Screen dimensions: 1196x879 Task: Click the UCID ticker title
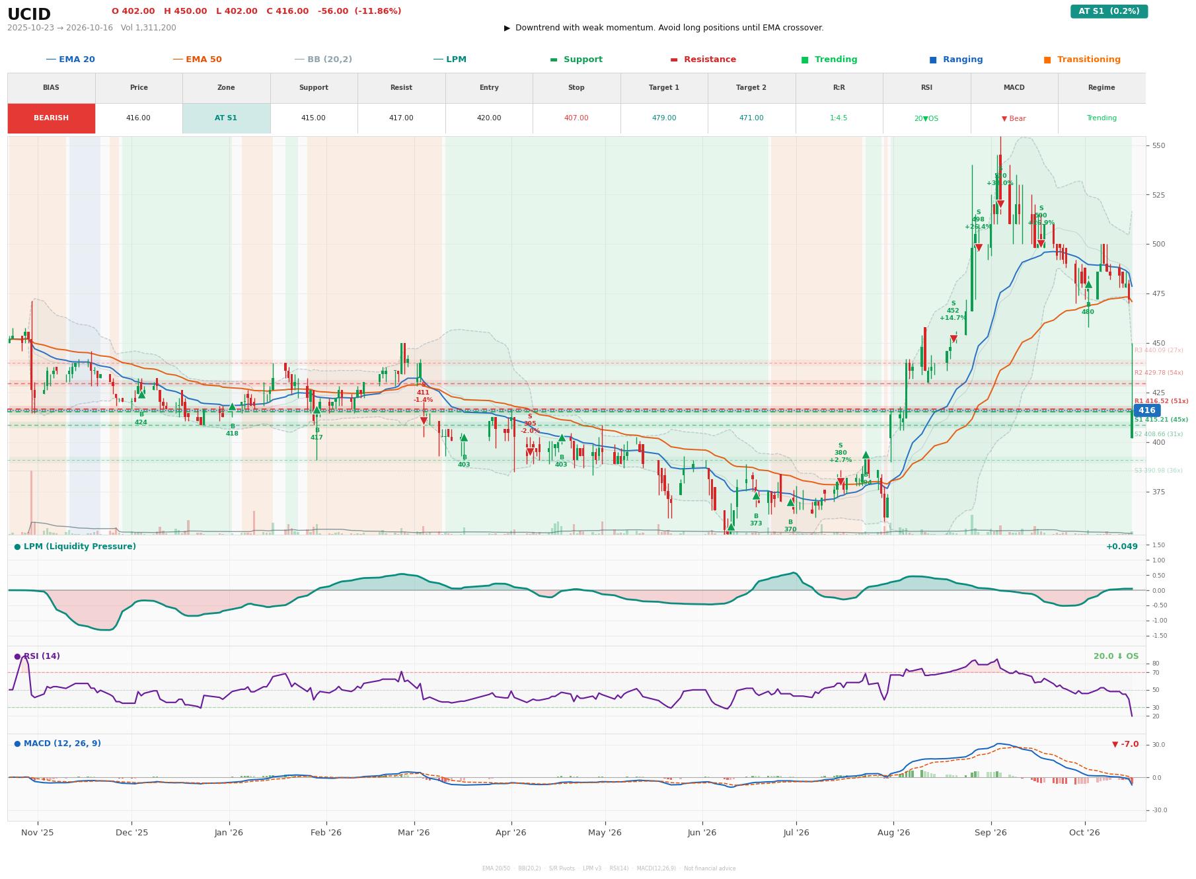[29, 15]
